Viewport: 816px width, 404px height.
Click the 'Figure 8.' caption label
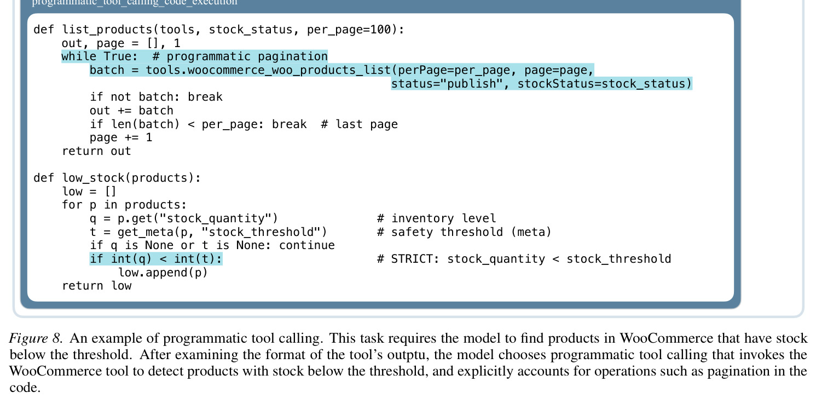(36, 339)
